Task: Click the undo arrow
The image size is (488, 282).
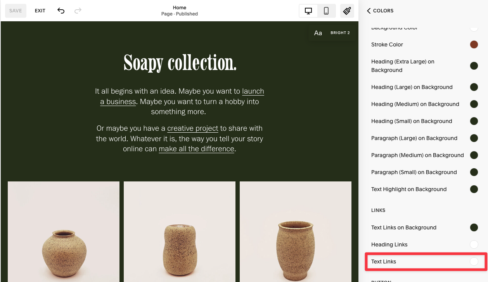Action: (x=61, y=10)
